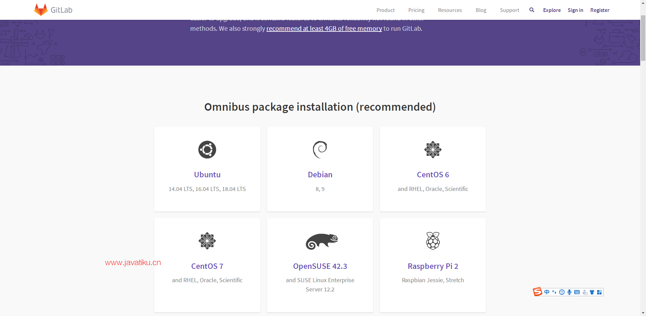Select the CentOS 7 title link
This screenshot has width=646, height=316.
[x=207, y=266]
